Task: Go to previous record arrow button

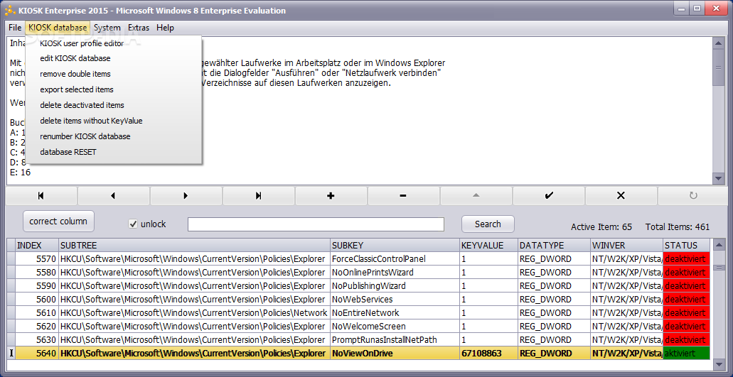Action: tap(114, 196)
